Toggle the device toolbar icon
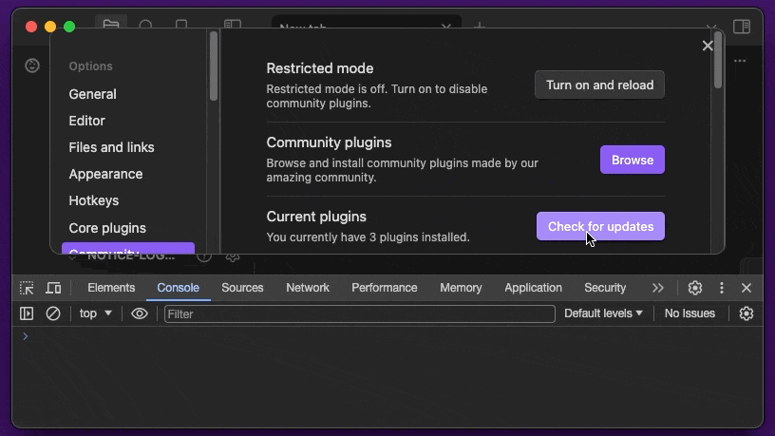The image size is (775, 436). 53,288
